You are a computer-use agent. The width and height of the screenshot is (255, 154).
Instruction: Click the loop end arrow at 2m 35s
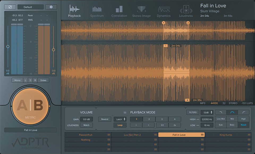pyautogui.click(x=187, y=100)
